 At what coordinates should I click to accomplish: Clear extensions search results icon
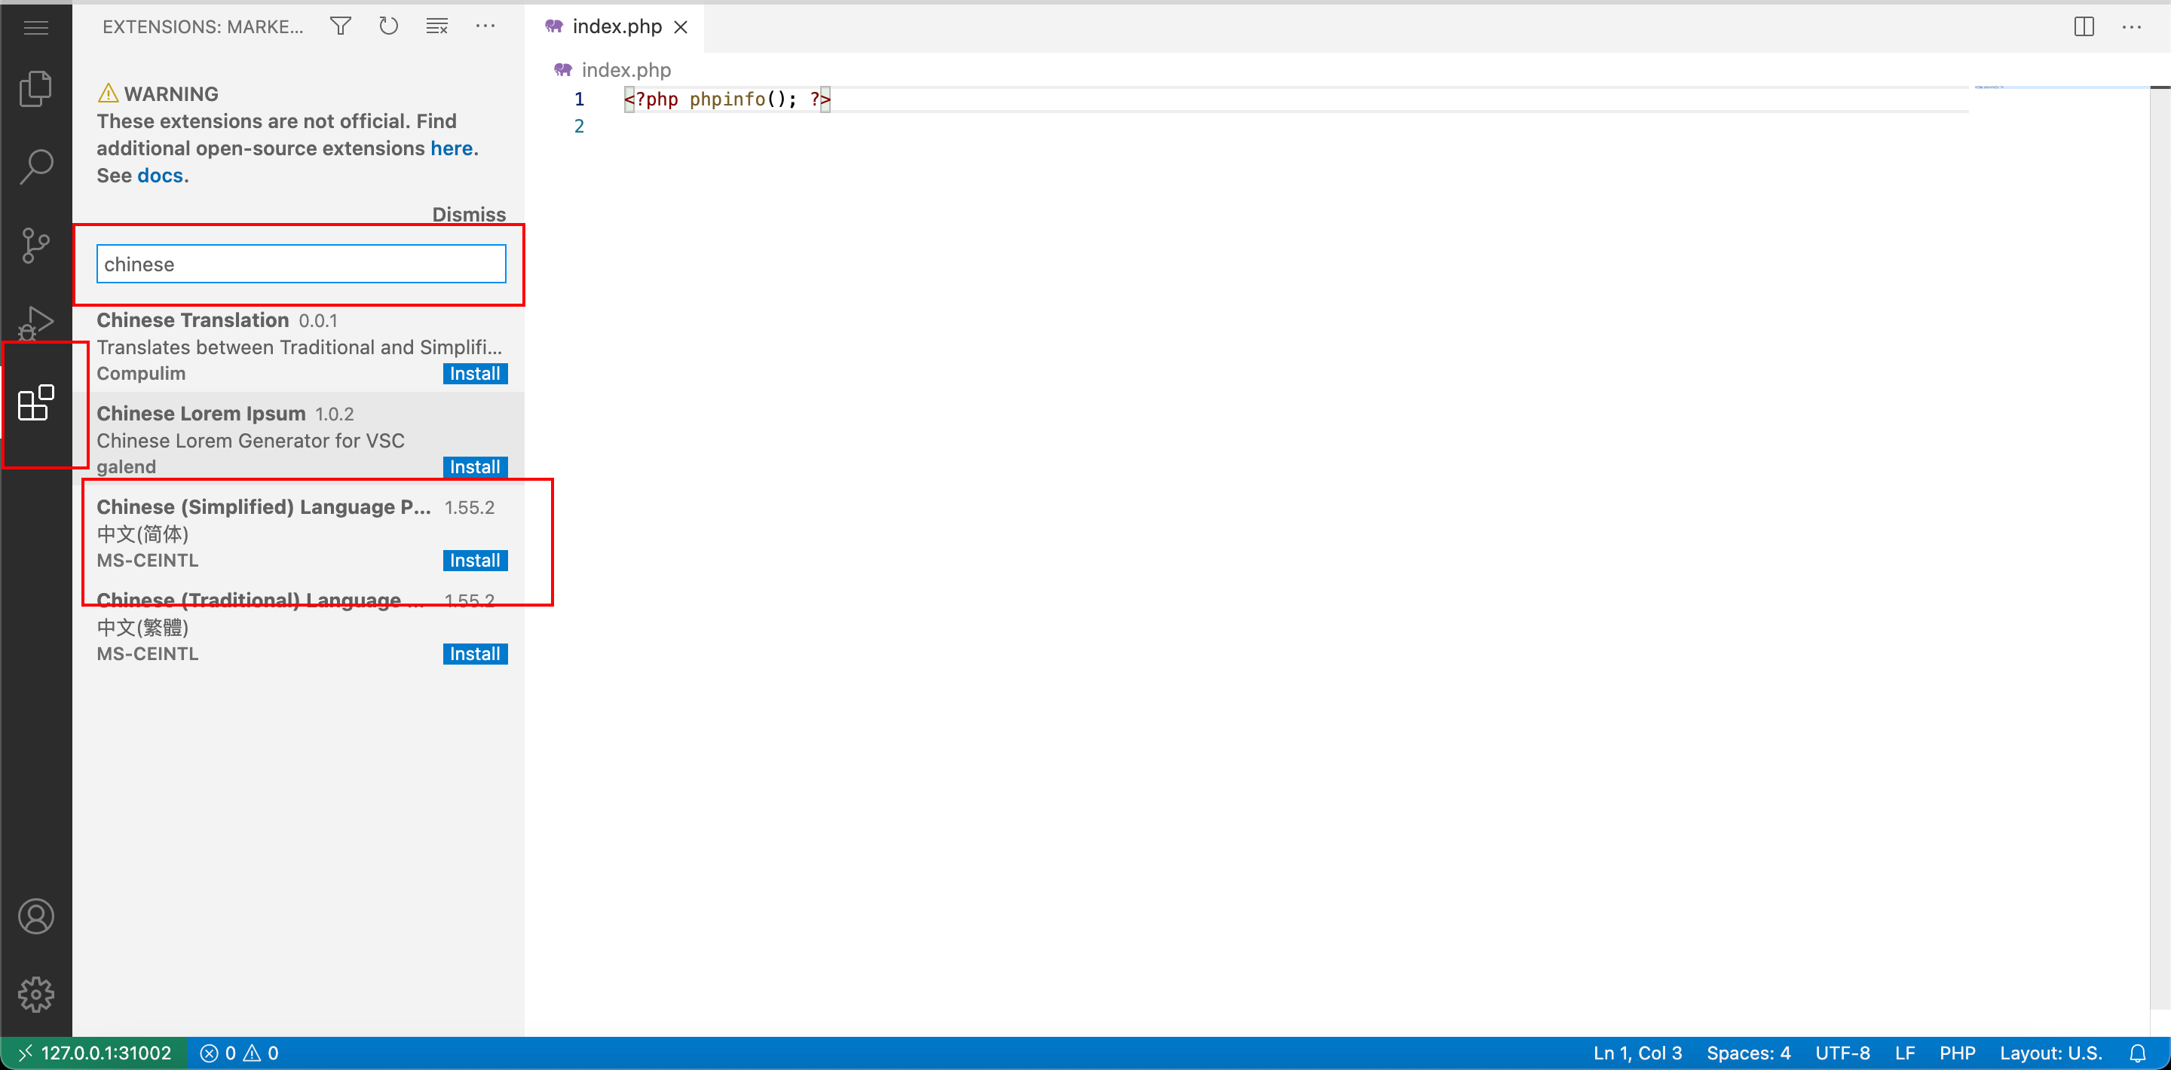tap(436, 26)
